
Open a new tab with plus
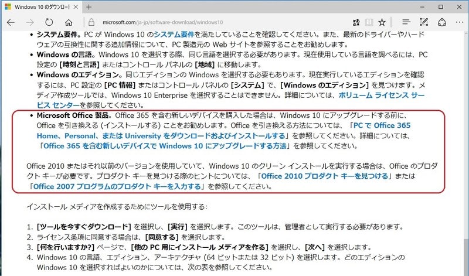click(x=89, y=7)
